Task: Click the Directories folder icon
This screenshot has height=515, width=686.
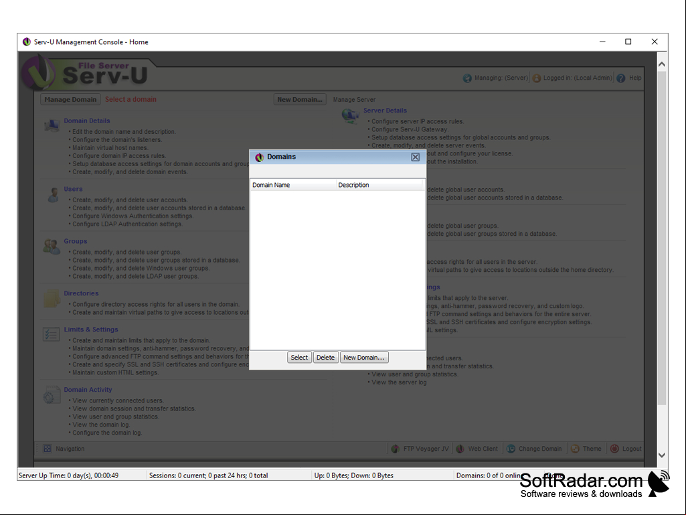Action: 52,299
